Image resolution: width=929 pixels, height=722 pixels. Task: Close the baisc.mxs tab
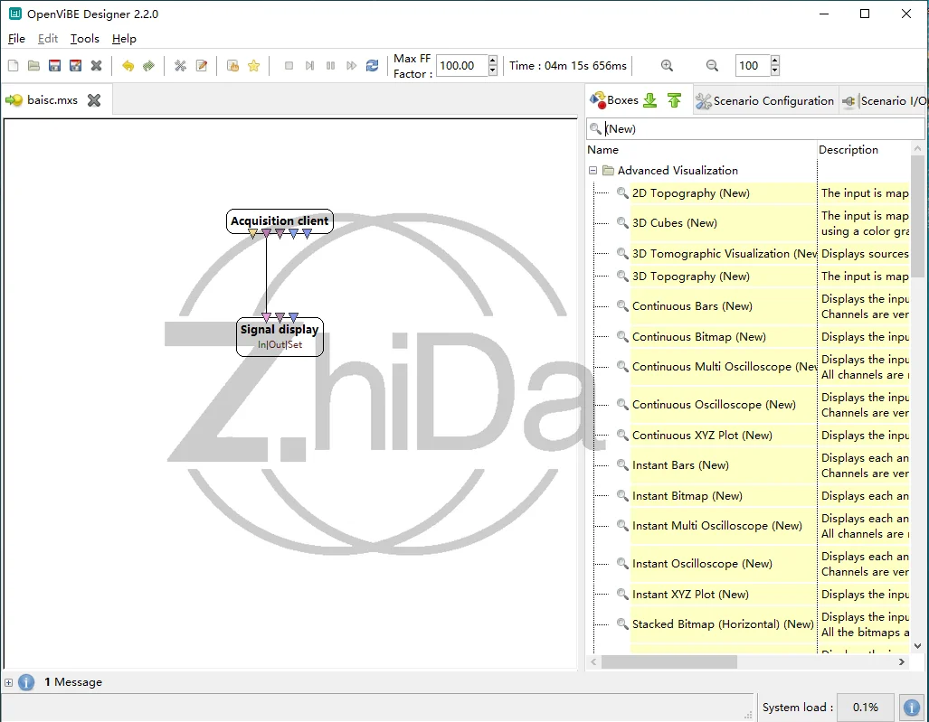pyautogui.click(x=93, y=100)
